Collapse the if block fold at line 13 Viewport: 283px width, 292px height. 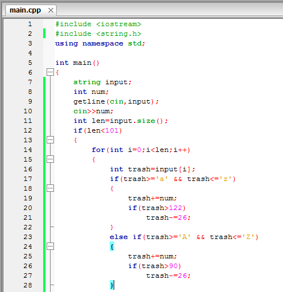tap(50, 140)
